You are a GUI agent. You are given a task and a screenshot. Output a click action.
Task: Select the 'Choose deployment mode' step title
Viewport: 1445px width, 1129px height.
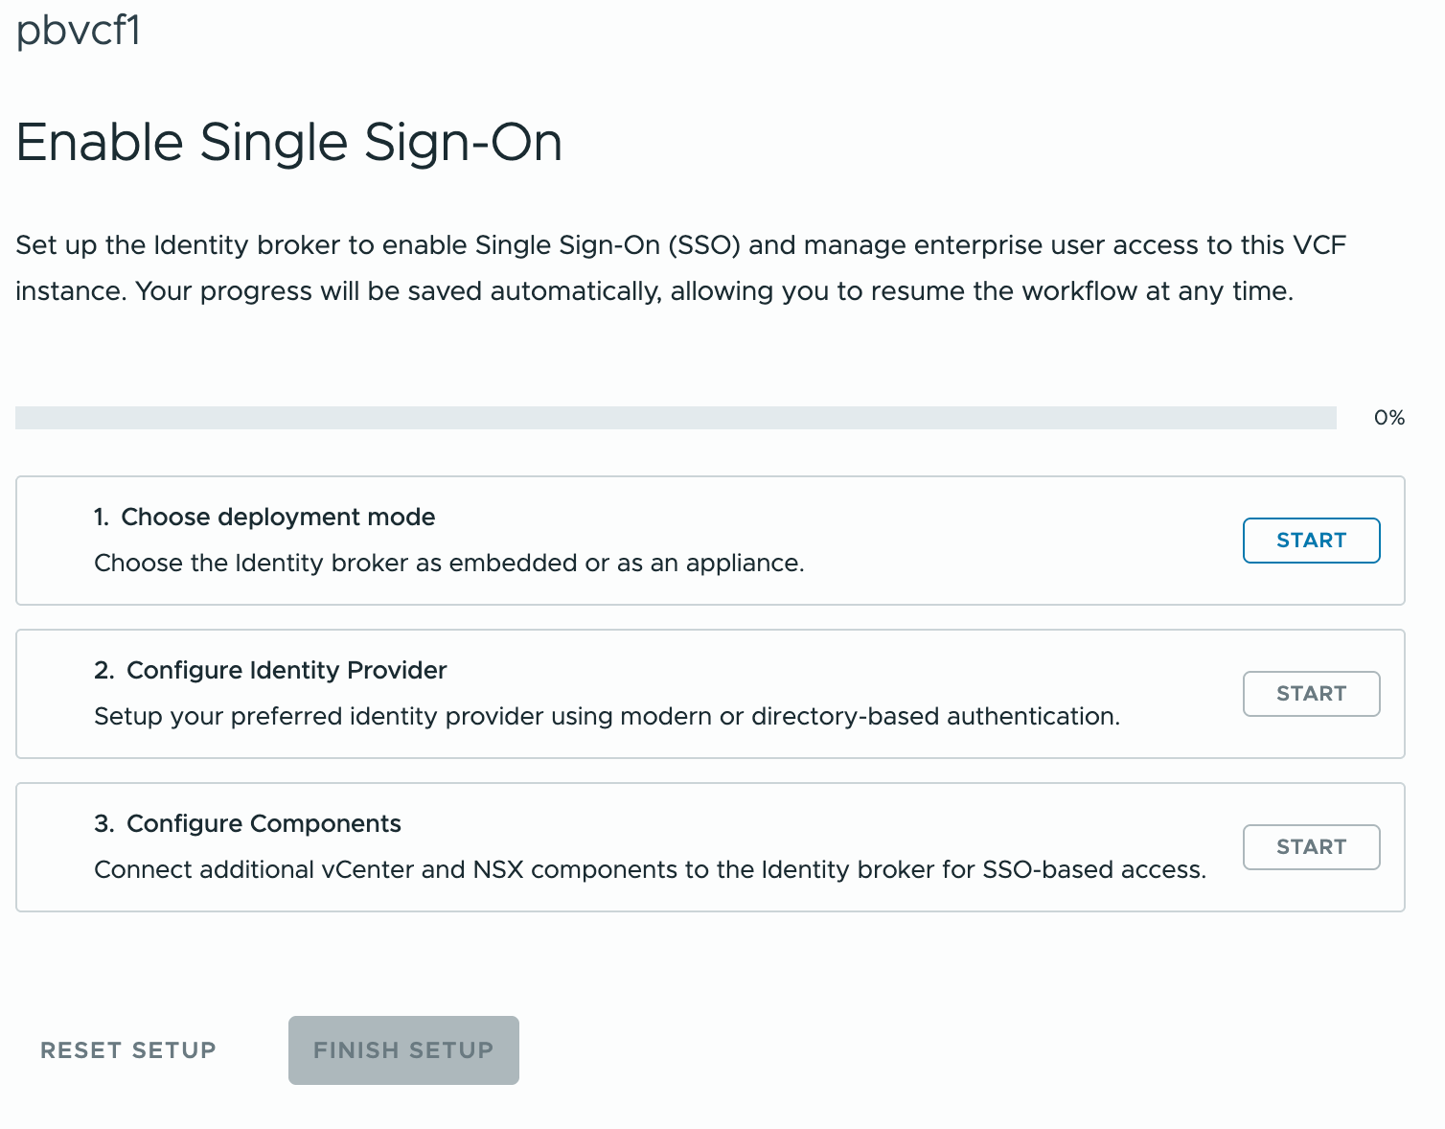point(278,518)
